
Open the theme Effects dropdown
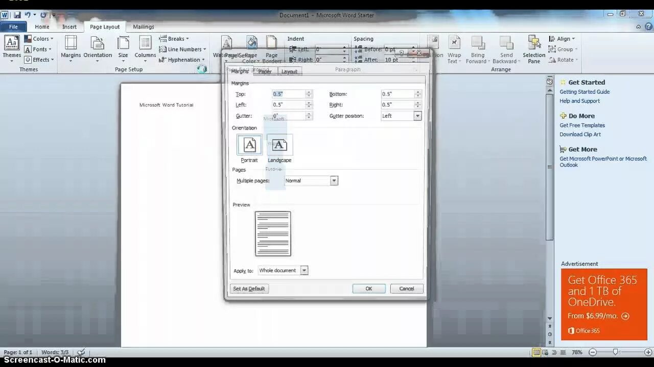tap(39, 60)
